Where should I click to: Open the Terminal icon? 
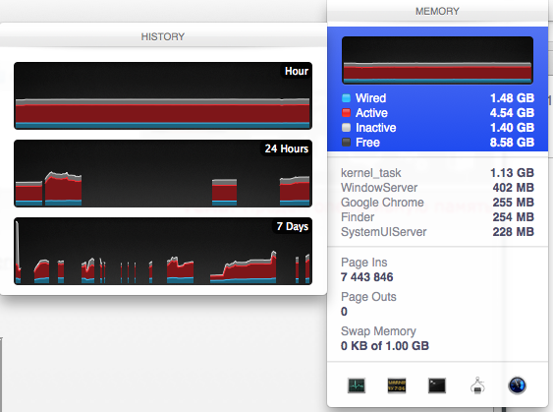point(437,385)
